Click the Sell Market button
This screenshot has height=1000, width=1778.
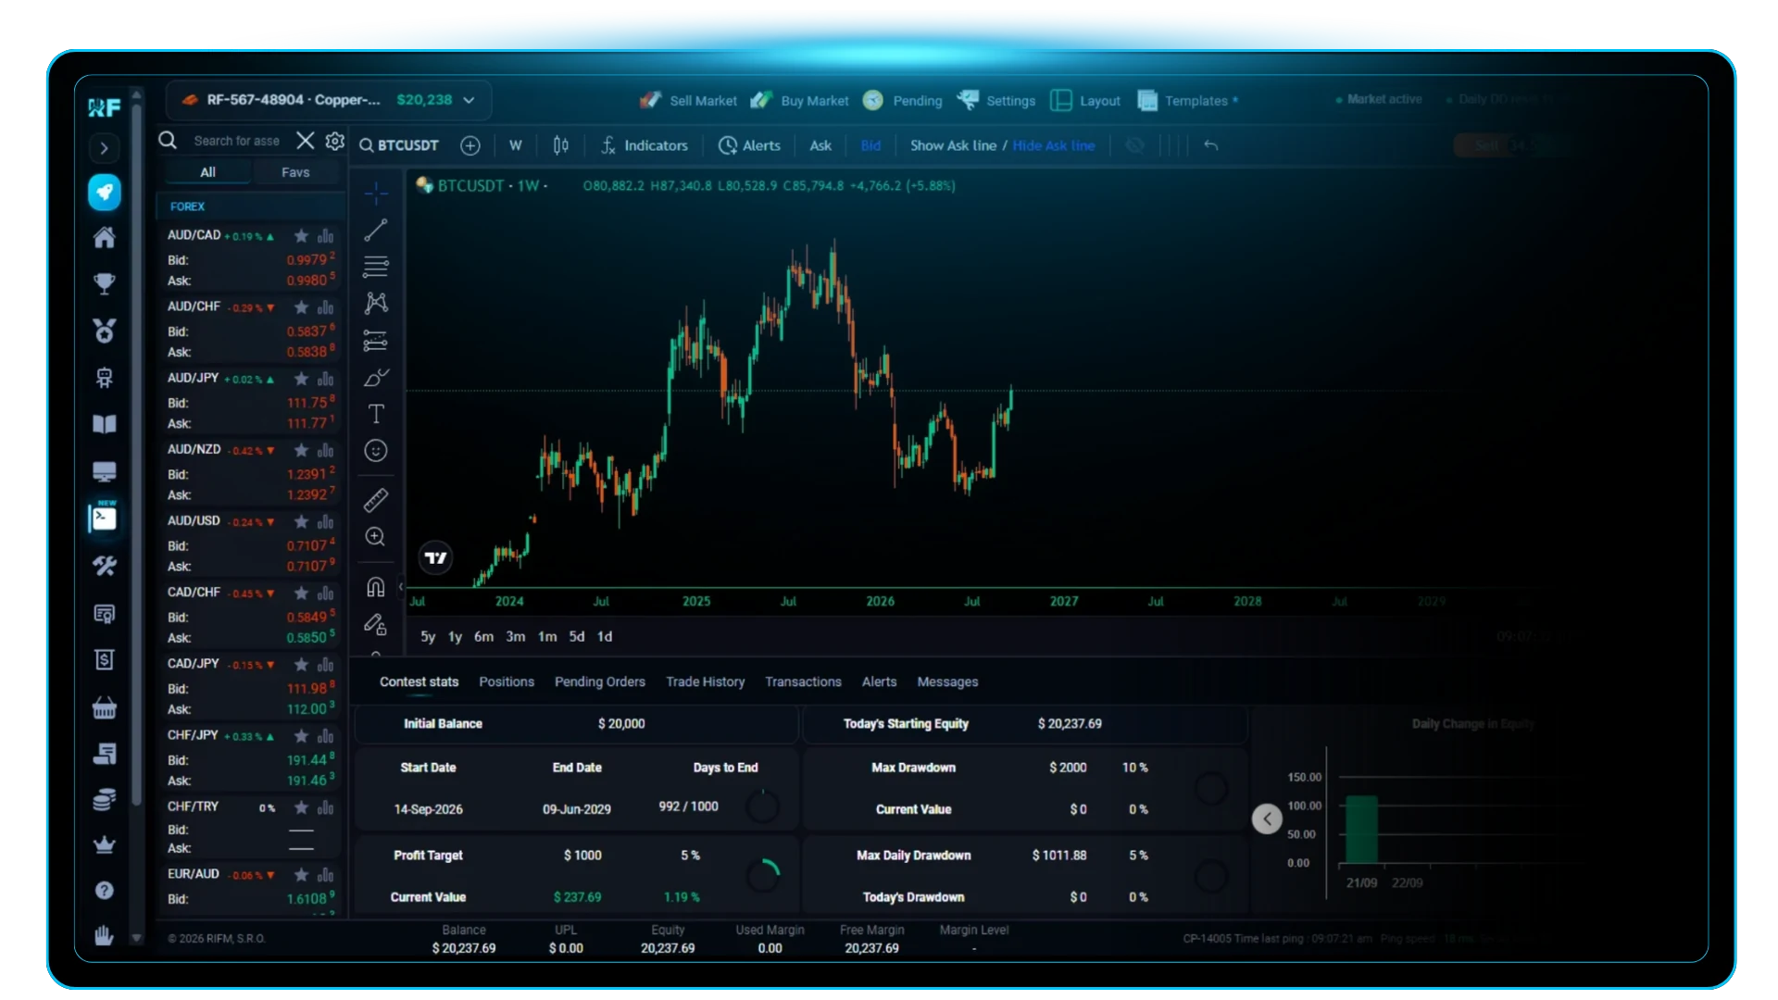coord(688,100)
